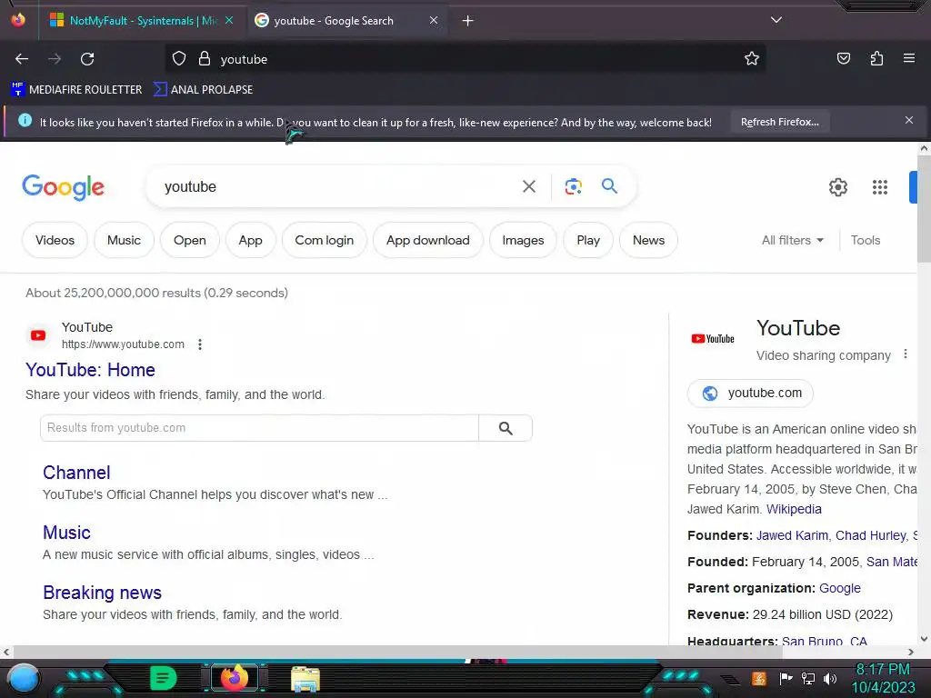Clear the Google search box with X
931x698 pixels.
pyautogui.click(x=528, y=187)
